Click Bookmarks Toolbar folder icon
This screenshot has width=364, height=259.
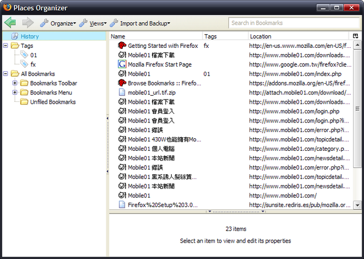[x=24, y=83]
